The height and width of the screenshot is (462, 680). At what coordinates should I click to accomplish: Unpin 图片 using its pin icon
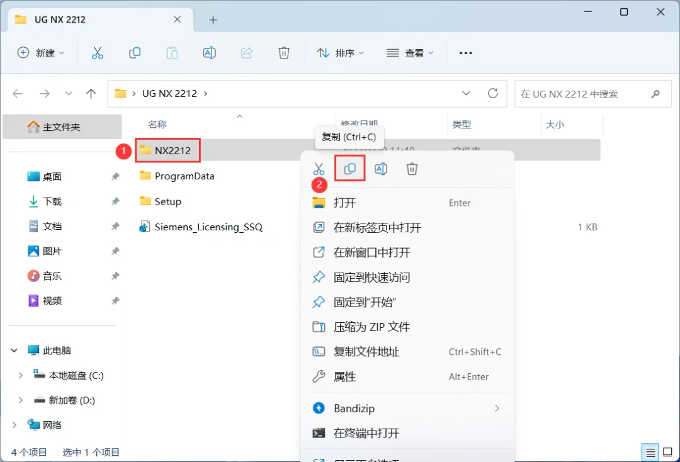115,251
